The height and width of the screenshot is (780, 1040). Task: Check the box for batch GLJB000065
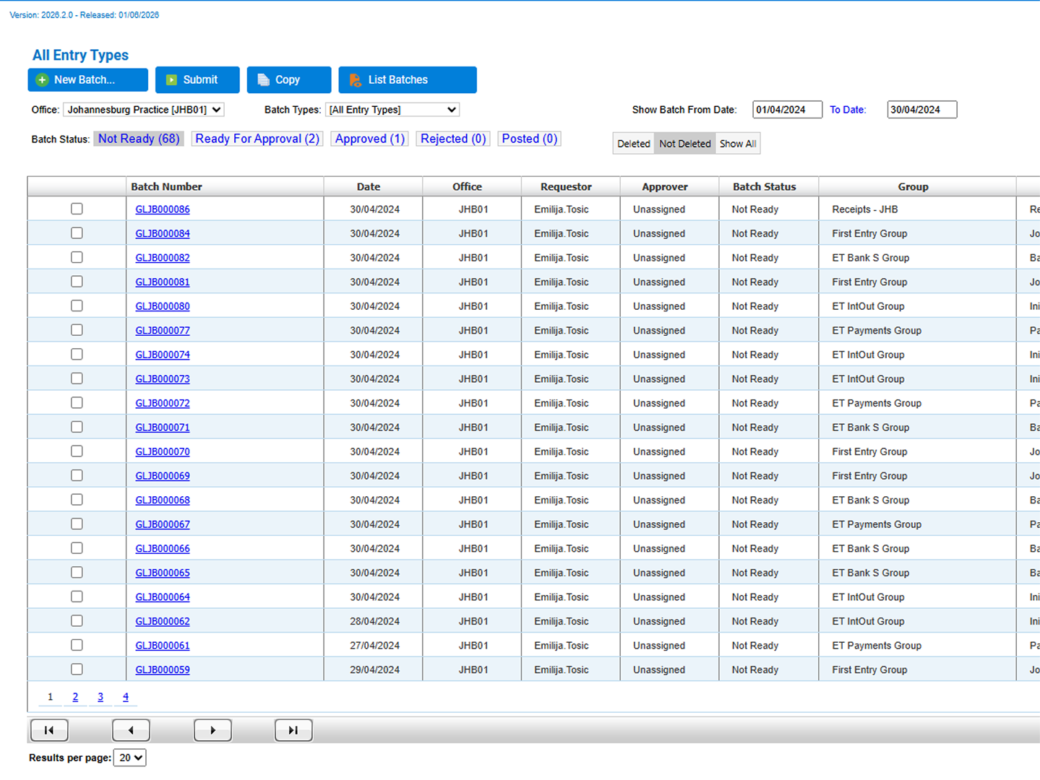coord(77,572)
